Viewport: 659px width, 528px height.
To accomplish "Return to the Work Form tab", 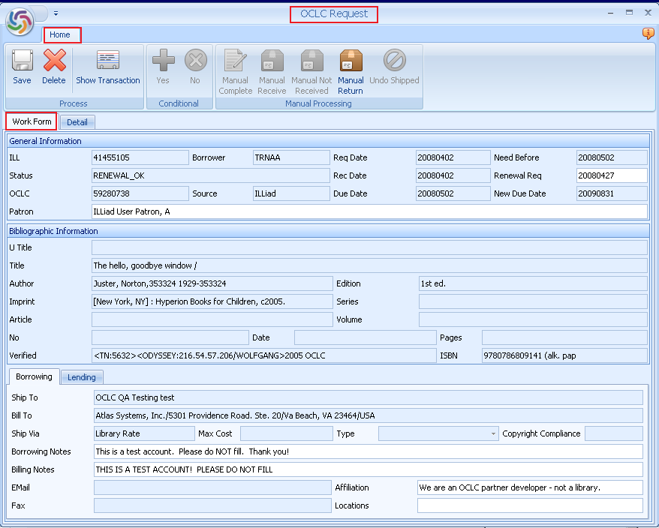I will pos(31,121).
